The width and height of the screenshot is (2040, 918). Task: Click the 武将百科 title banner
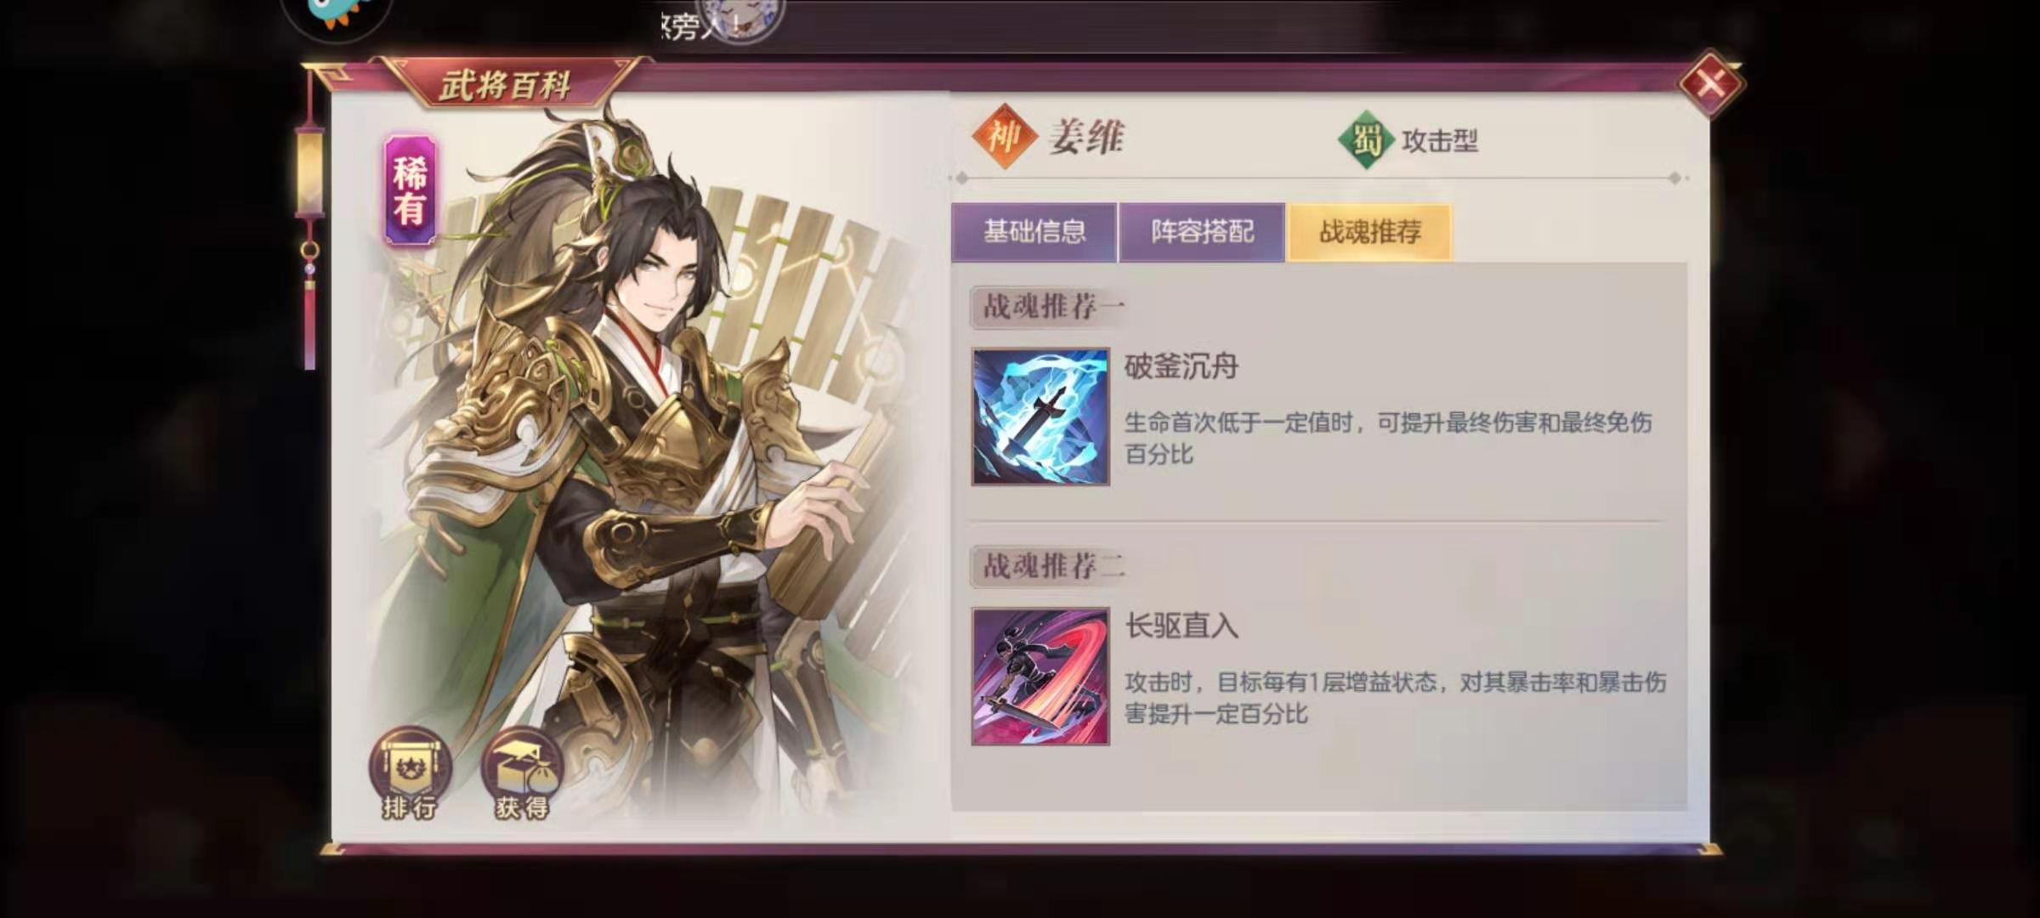tap(507, 85)
